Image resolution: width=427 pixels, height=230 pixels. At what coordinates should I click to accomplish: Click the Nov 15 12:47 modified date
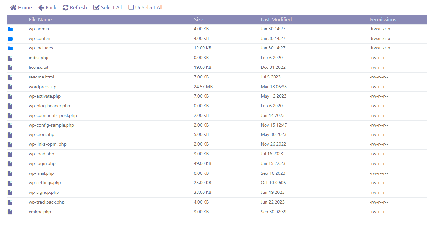pyautogui.click(x=274, y=125)
